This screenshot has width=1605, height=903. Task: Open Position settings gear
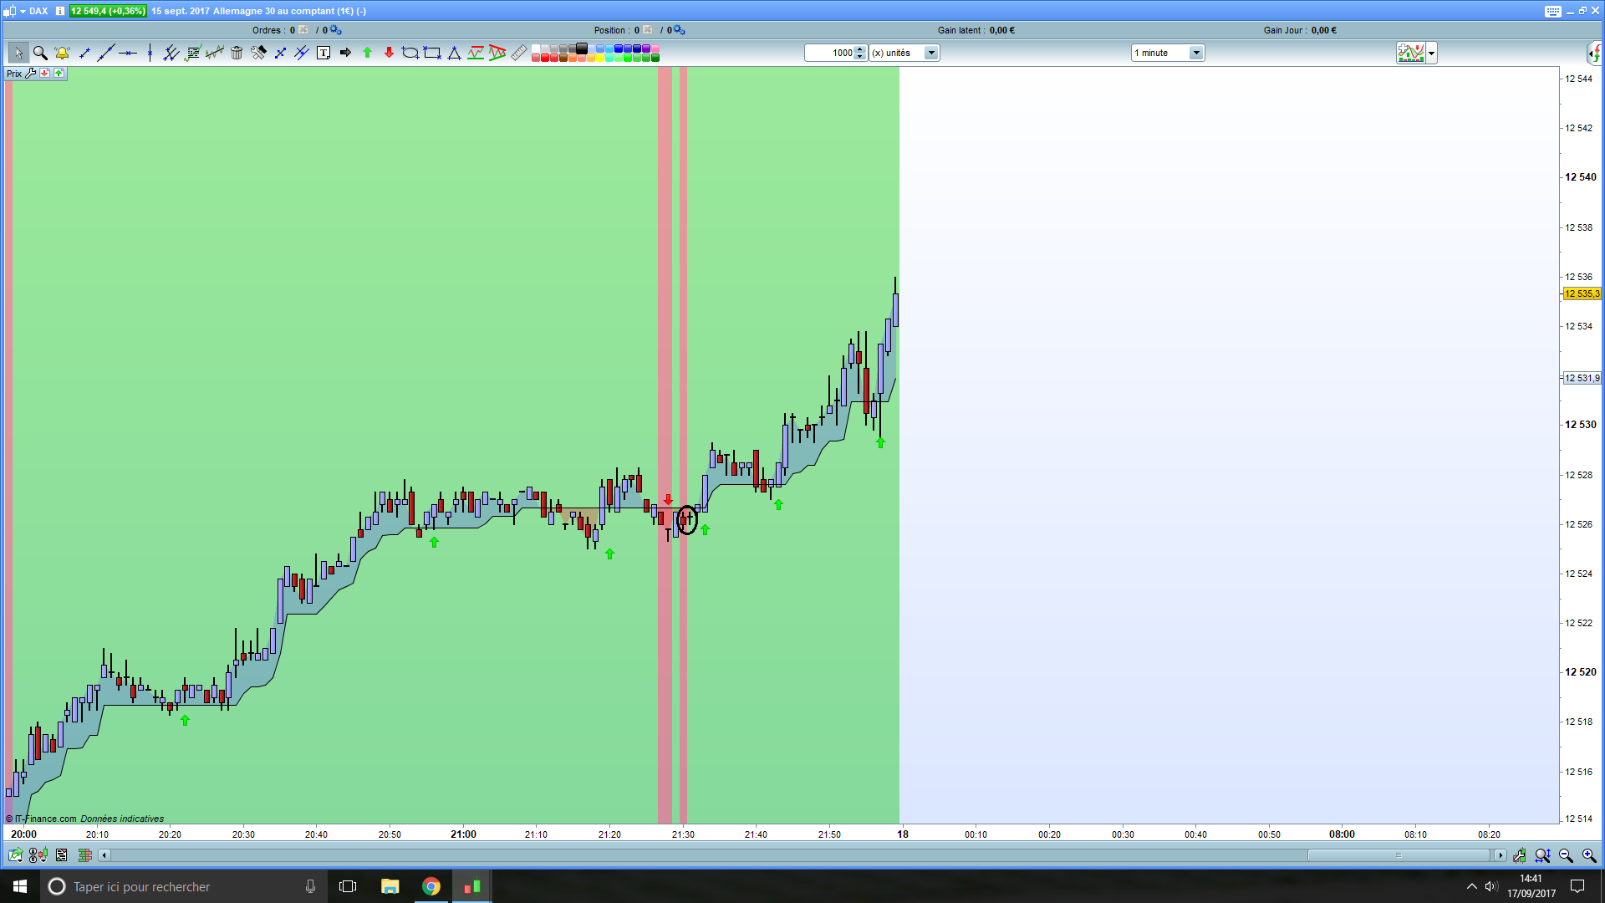pos(680,30)
